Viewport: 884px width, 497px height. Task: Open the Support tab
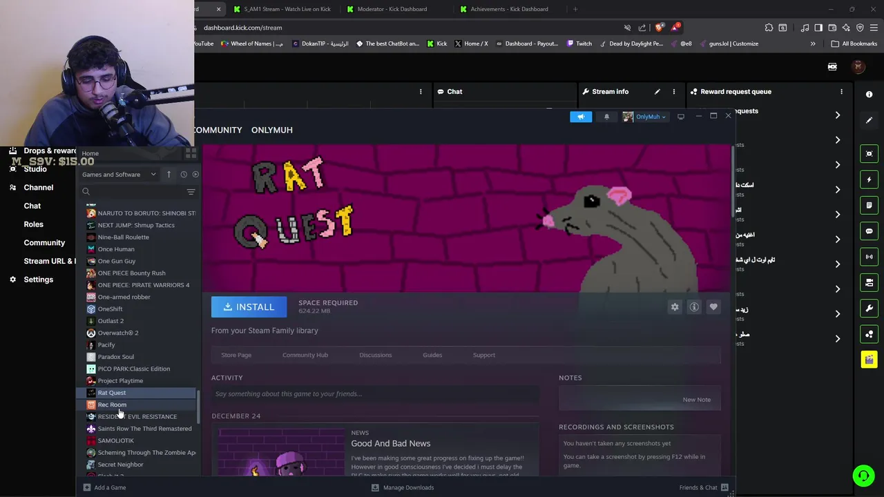[x=484, y=355]
